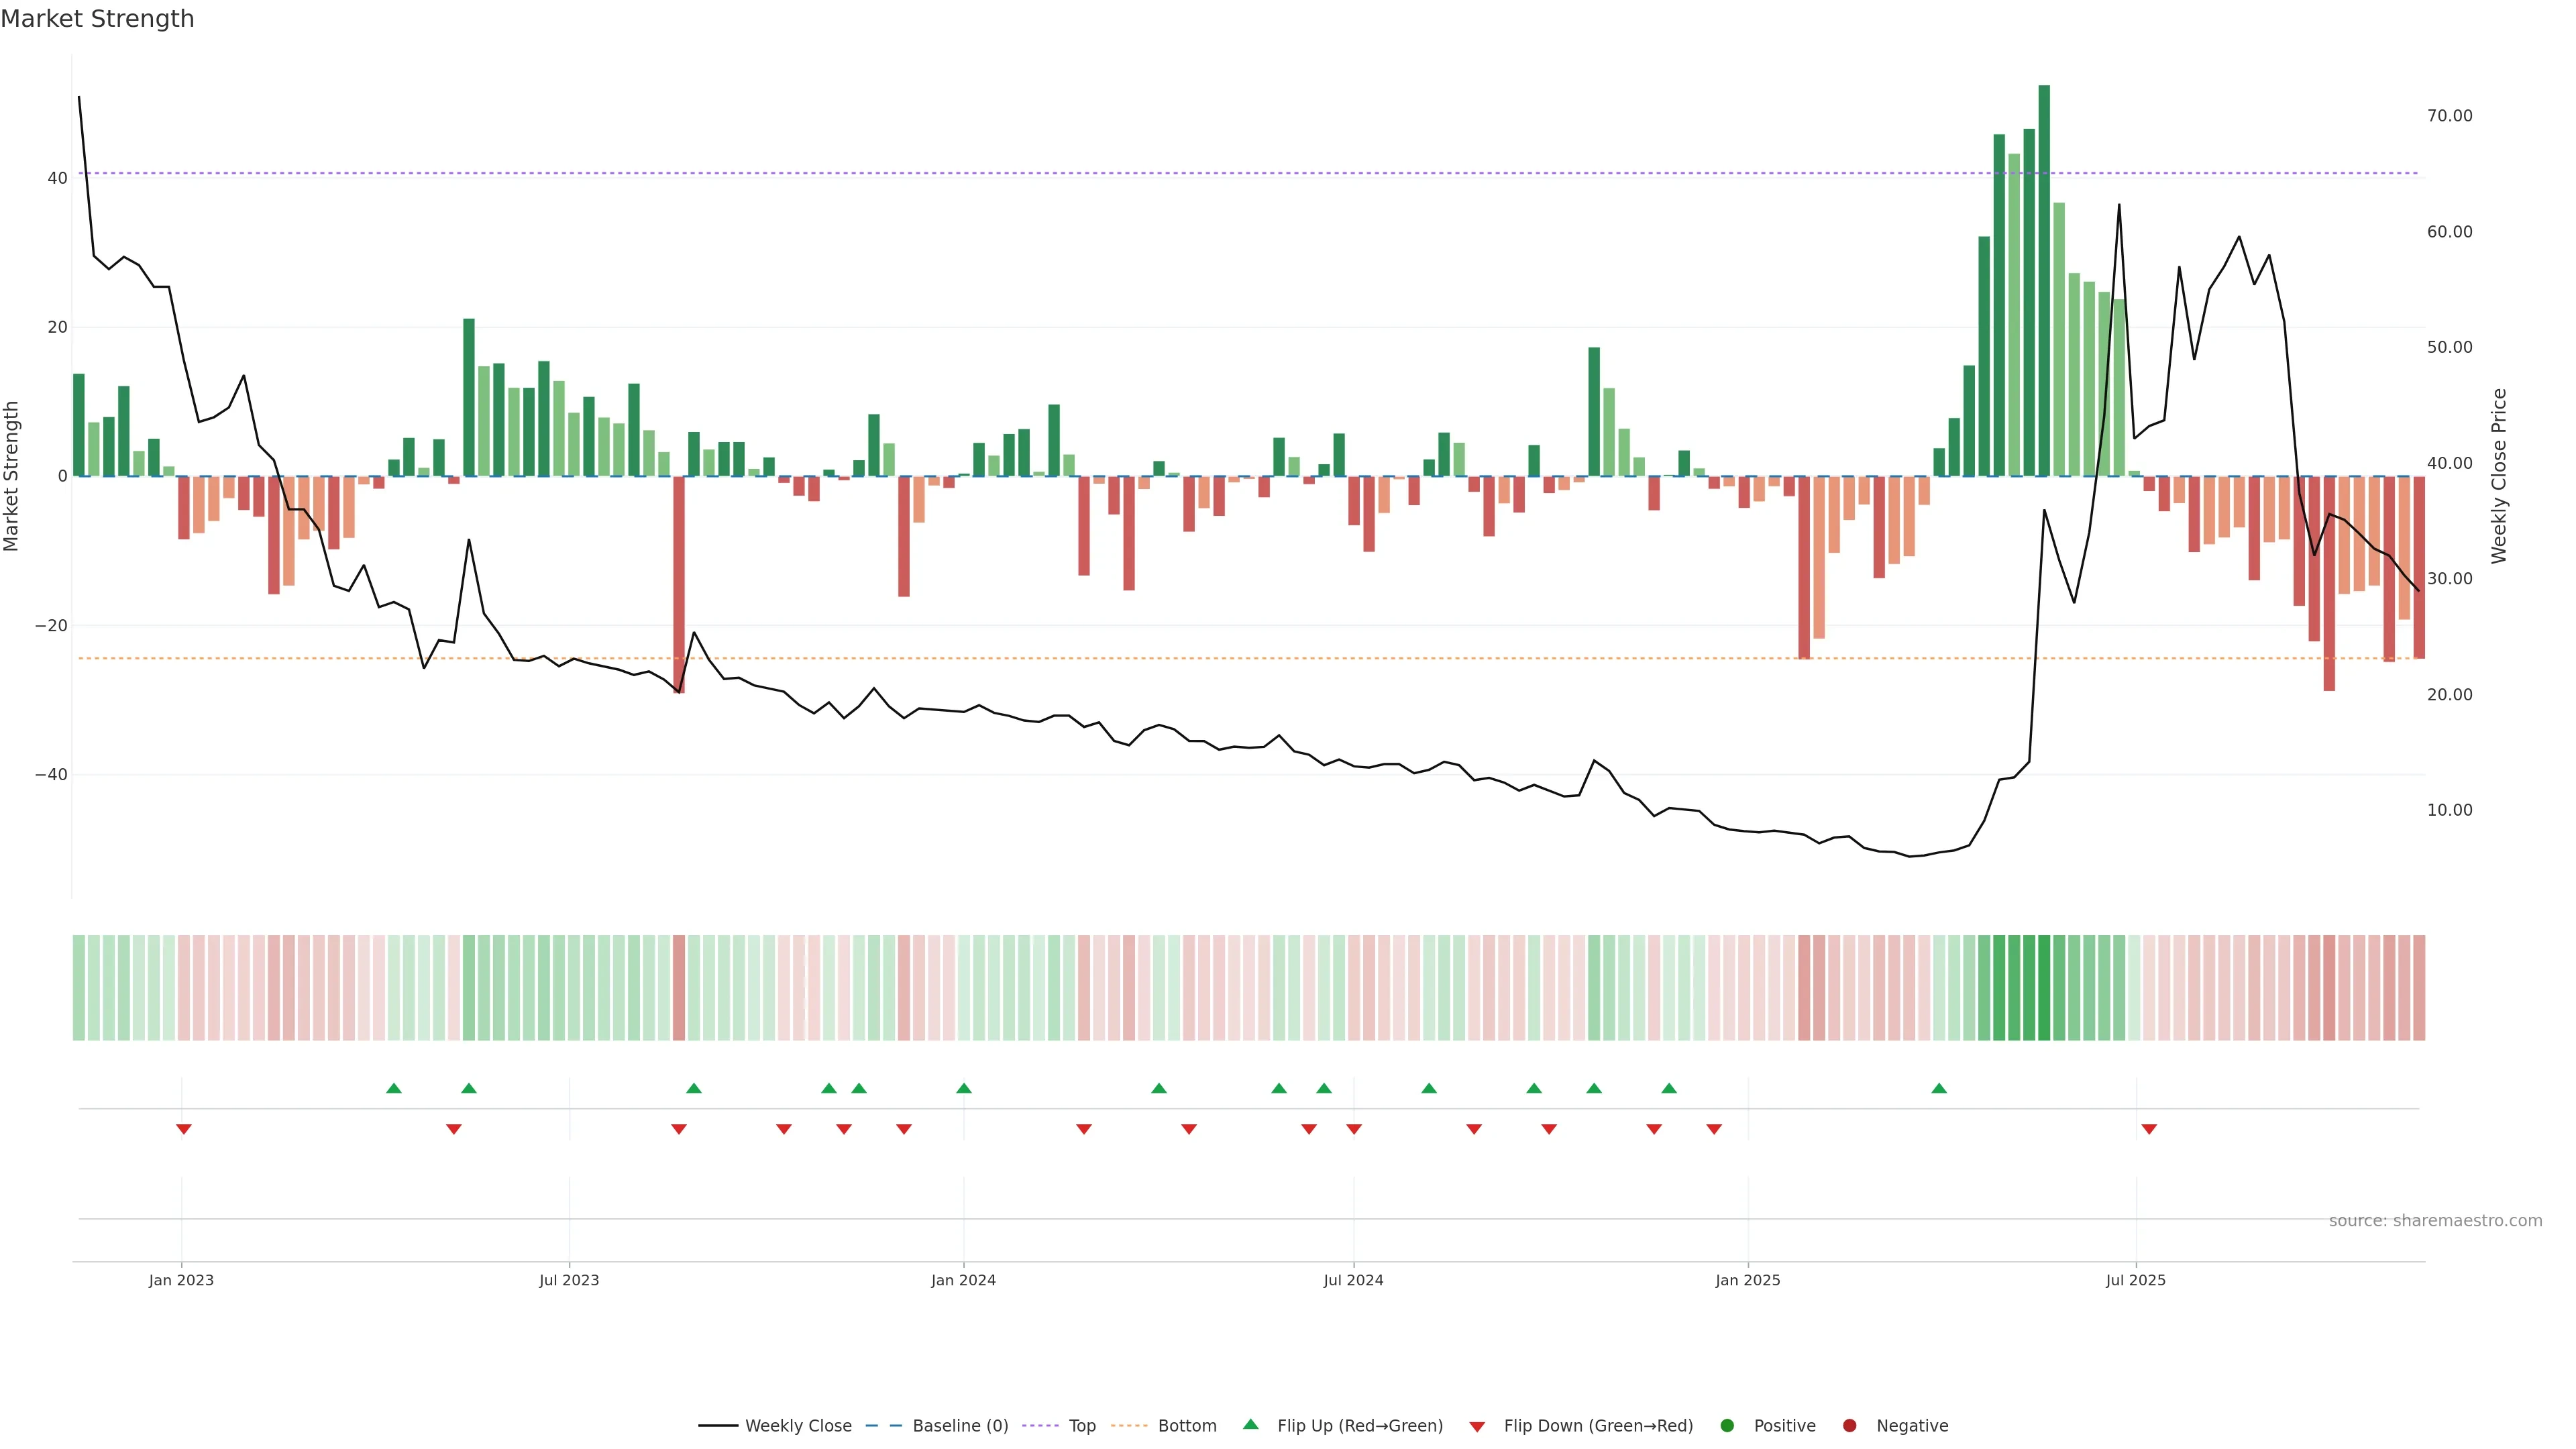Click the Jan 2024 x-axis label
The width and height of the screenshot is (2576, 1449).
click(x=963, y=1280)
